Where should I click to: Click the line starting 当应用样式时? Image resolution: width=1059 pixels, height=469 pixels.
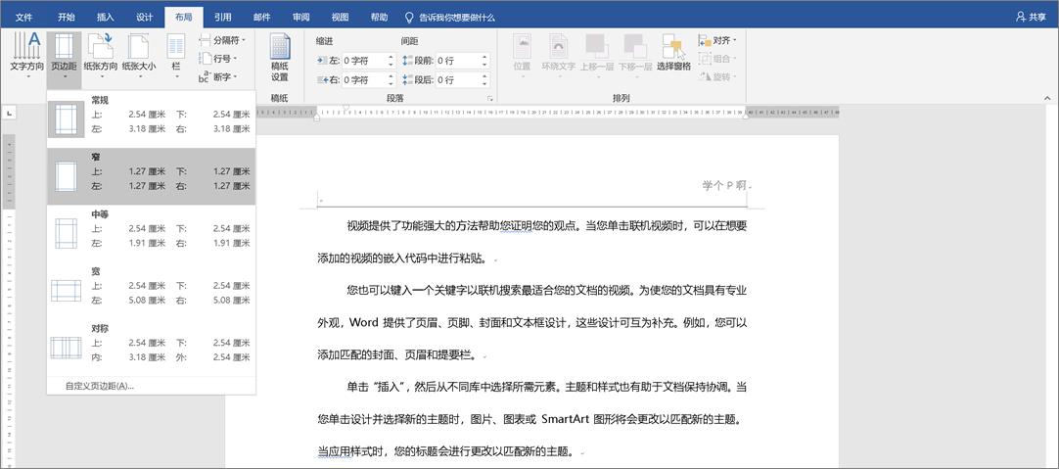coord(445,450)
